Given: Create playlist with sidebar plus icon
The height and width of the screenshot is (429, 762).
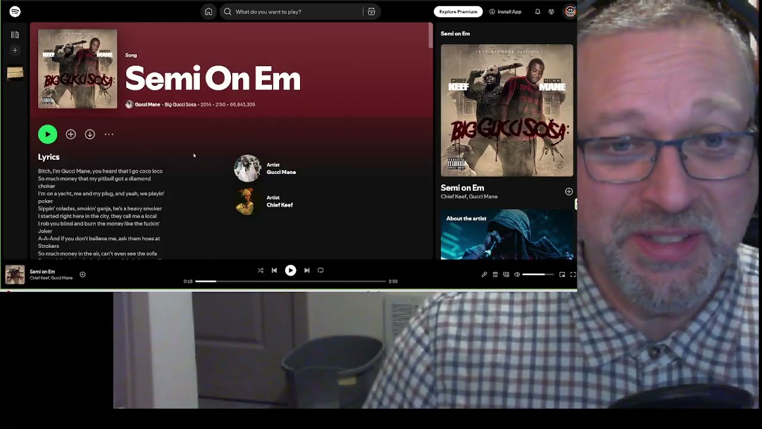Looking at the screenshot, I should tap(15, 51).
